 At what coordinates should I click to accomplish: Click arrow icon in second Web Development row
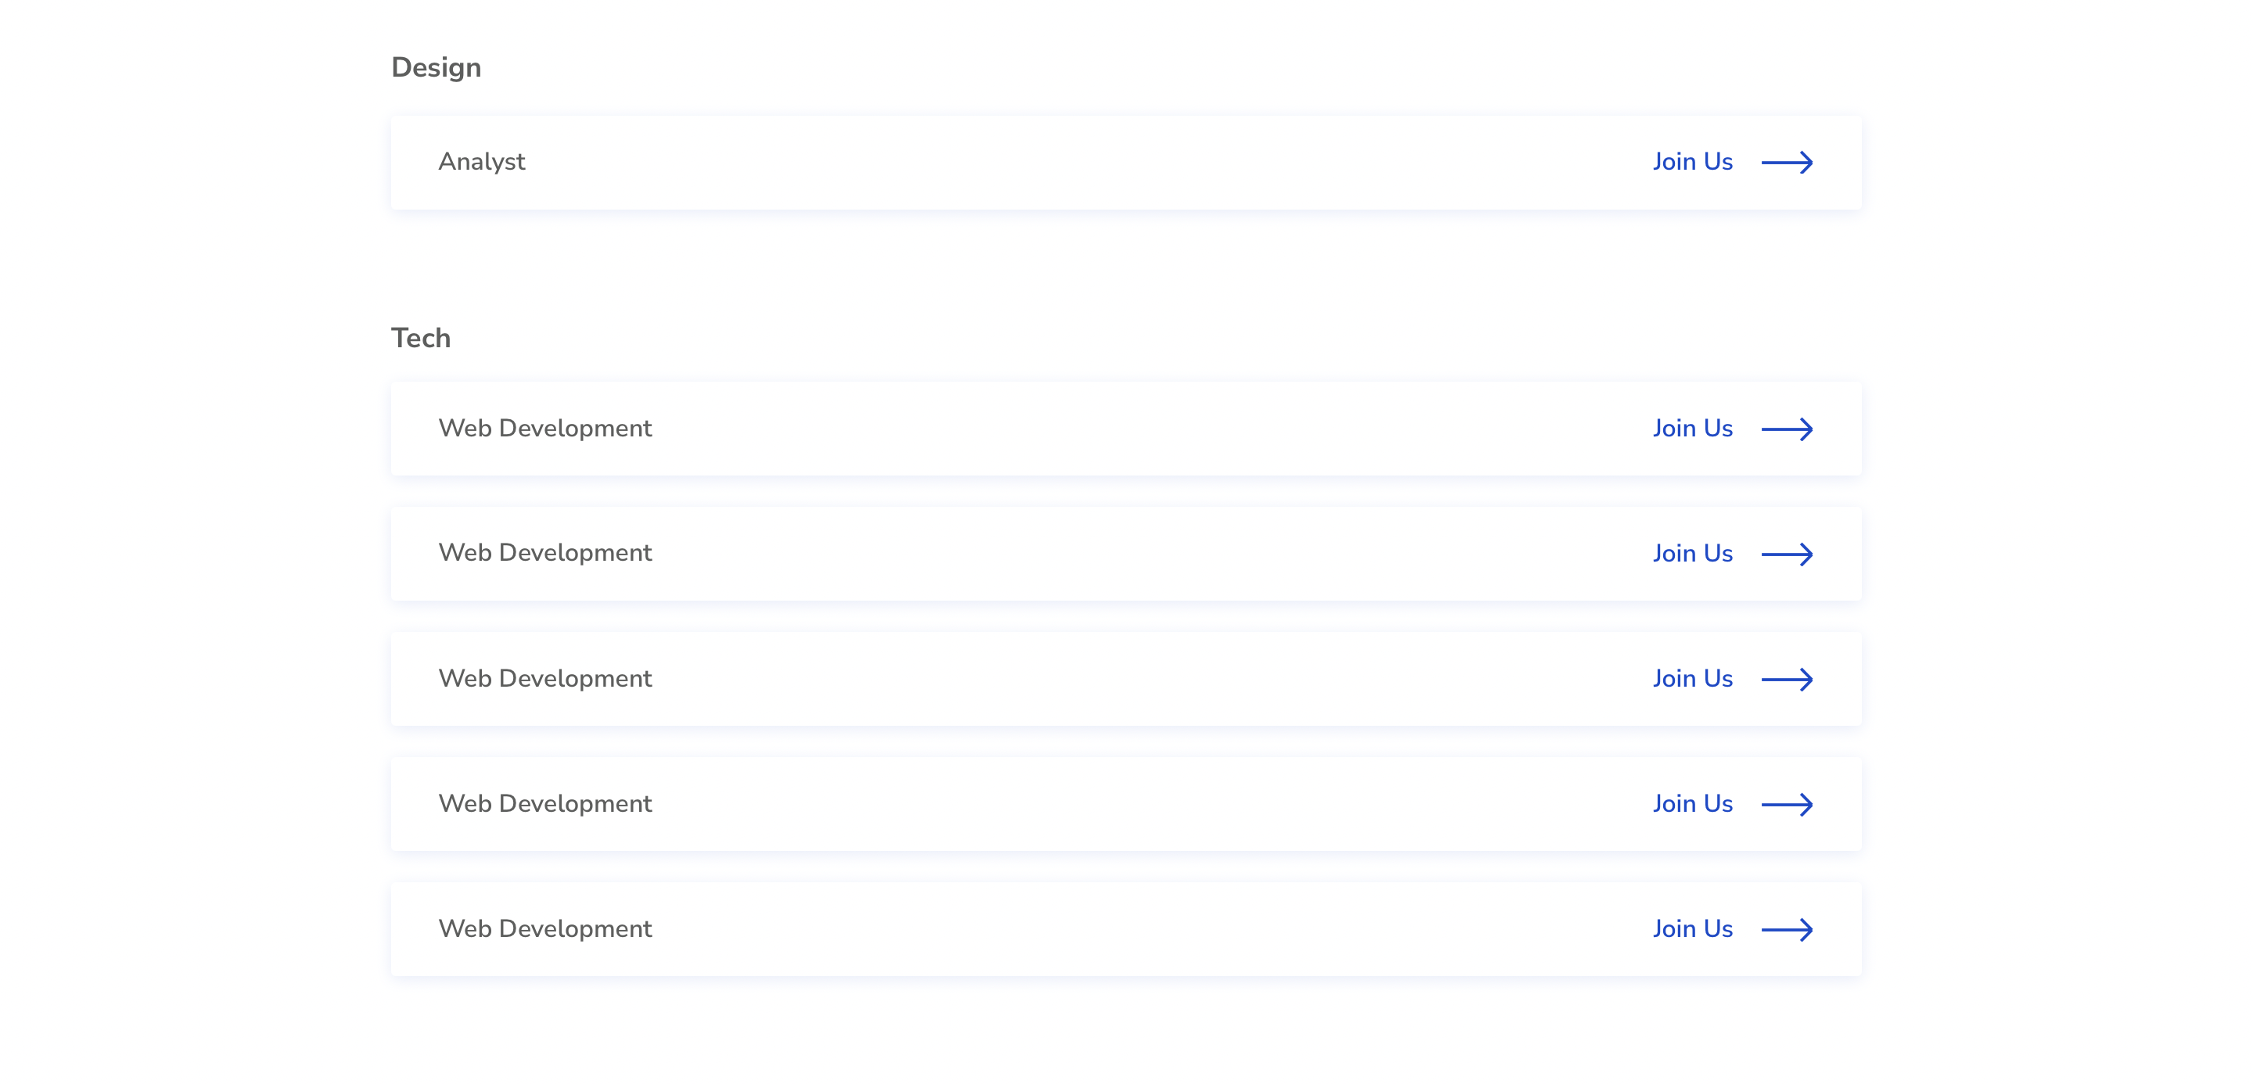tap(1787, 555)
